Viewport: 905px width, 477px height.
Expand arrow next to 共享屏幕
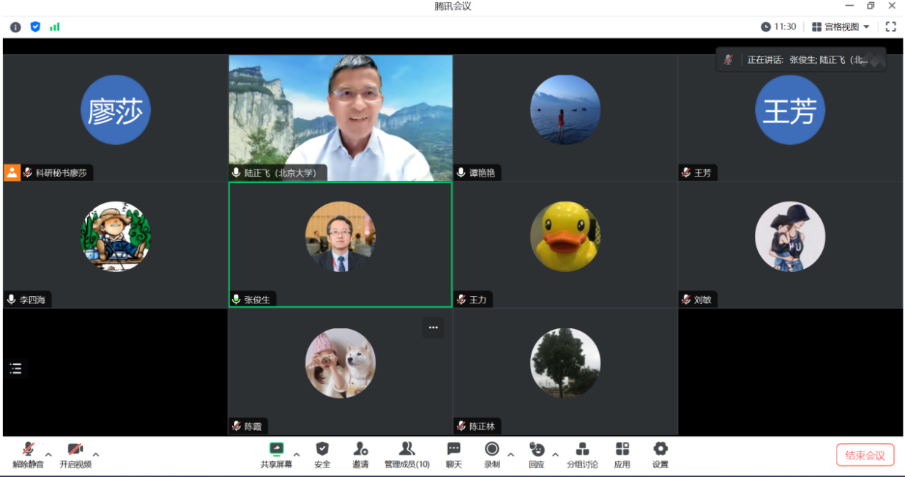click(297, 454)
